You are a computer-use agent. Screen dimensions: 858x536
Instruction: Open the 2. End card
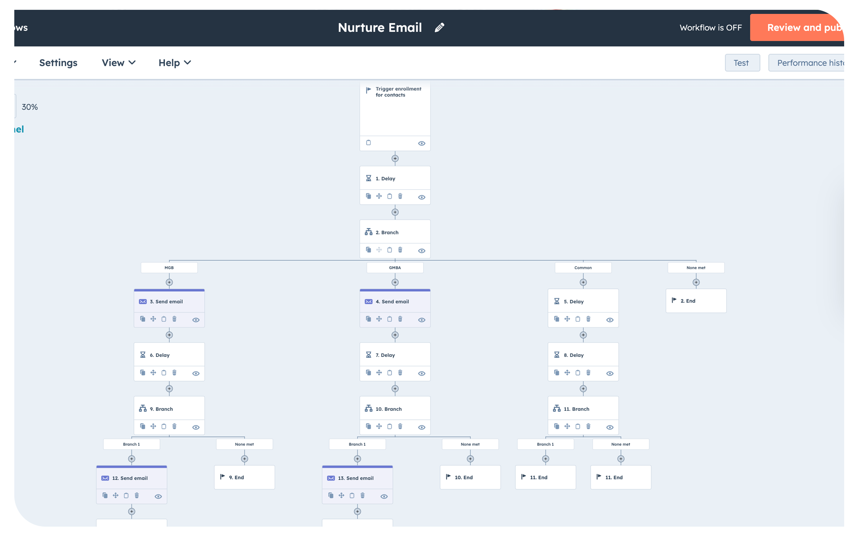(x=696, y=301)
